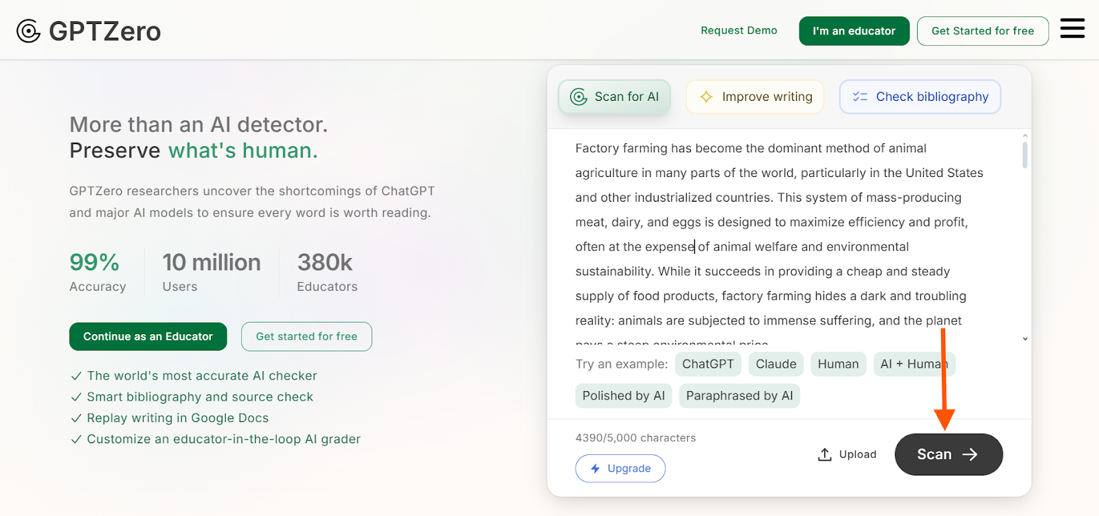Click the text area scroll-down arrow

click(1025, 339)
